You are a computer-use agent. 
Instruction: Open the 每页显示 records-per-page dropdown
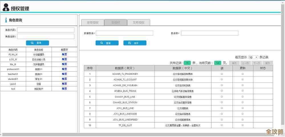253,57
